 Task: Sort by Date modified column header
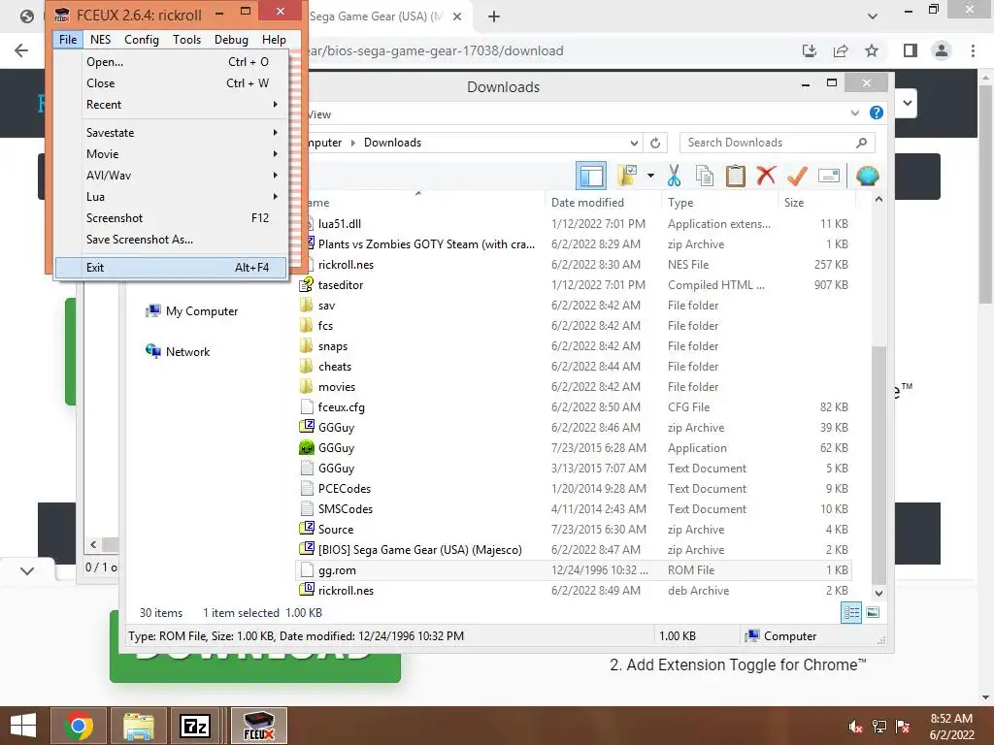602,202
